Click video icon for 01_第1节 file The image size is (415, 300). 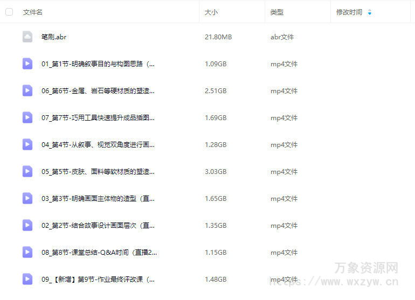tap(27, 64)
